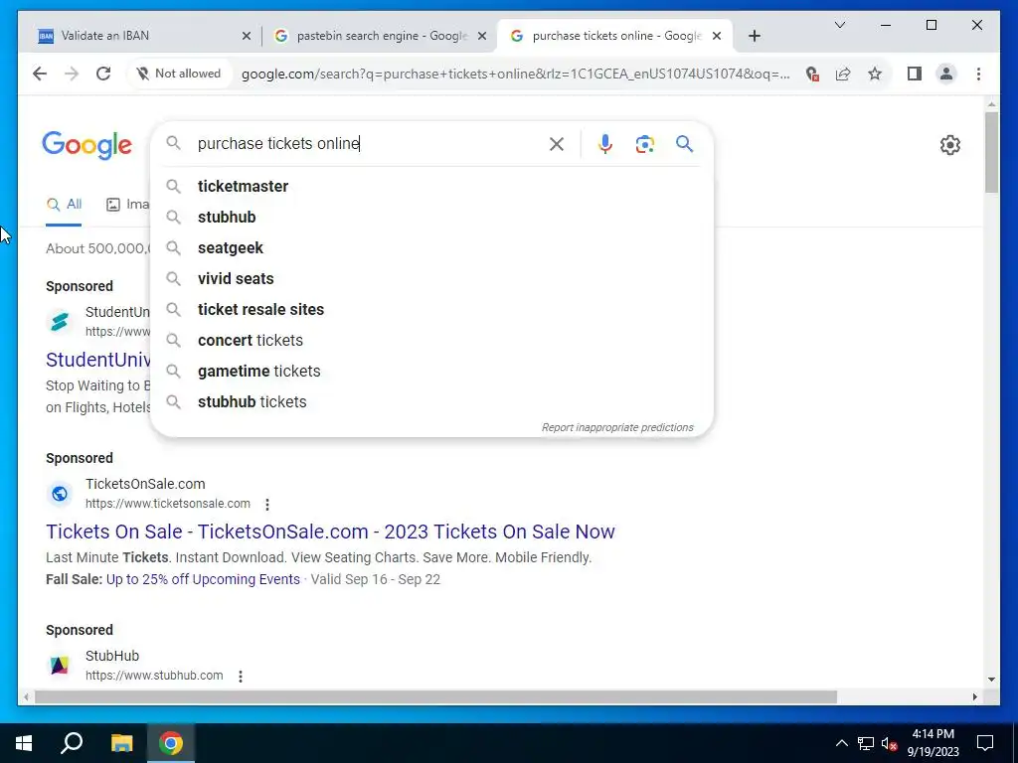Open the Windows Start menu
The height and width of the screenshot is (763, 1018).
point(24,743)
